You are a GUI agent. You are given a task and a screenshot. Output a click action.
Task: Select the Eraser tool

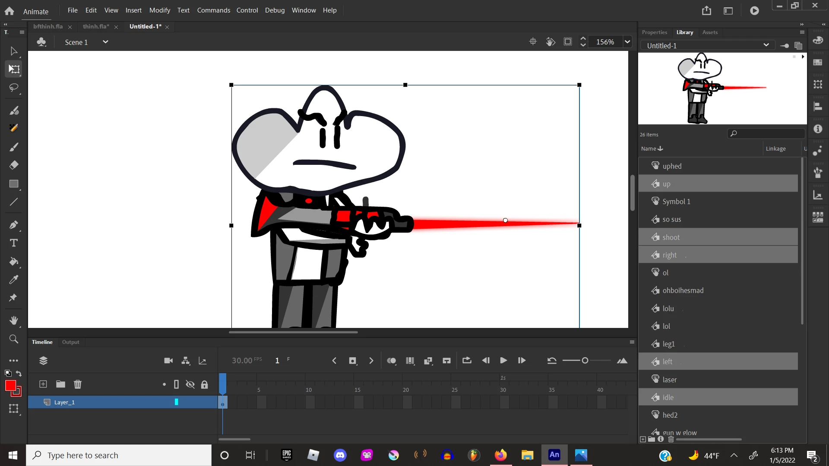[14, 165]
